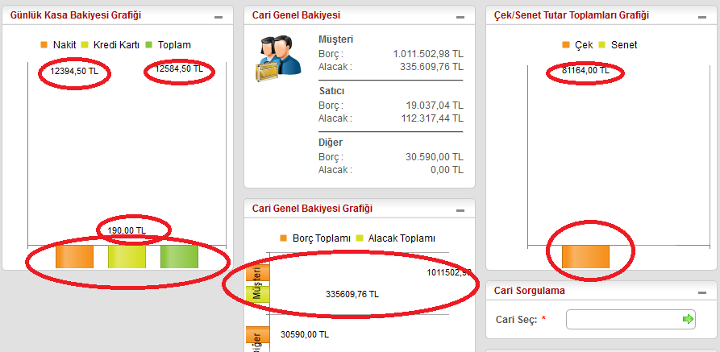Screen dimensions: 720x352
Task: Collapse the Günlük Kasa Bakiyesi Grafiği panel
Action: tap(218, 17)
